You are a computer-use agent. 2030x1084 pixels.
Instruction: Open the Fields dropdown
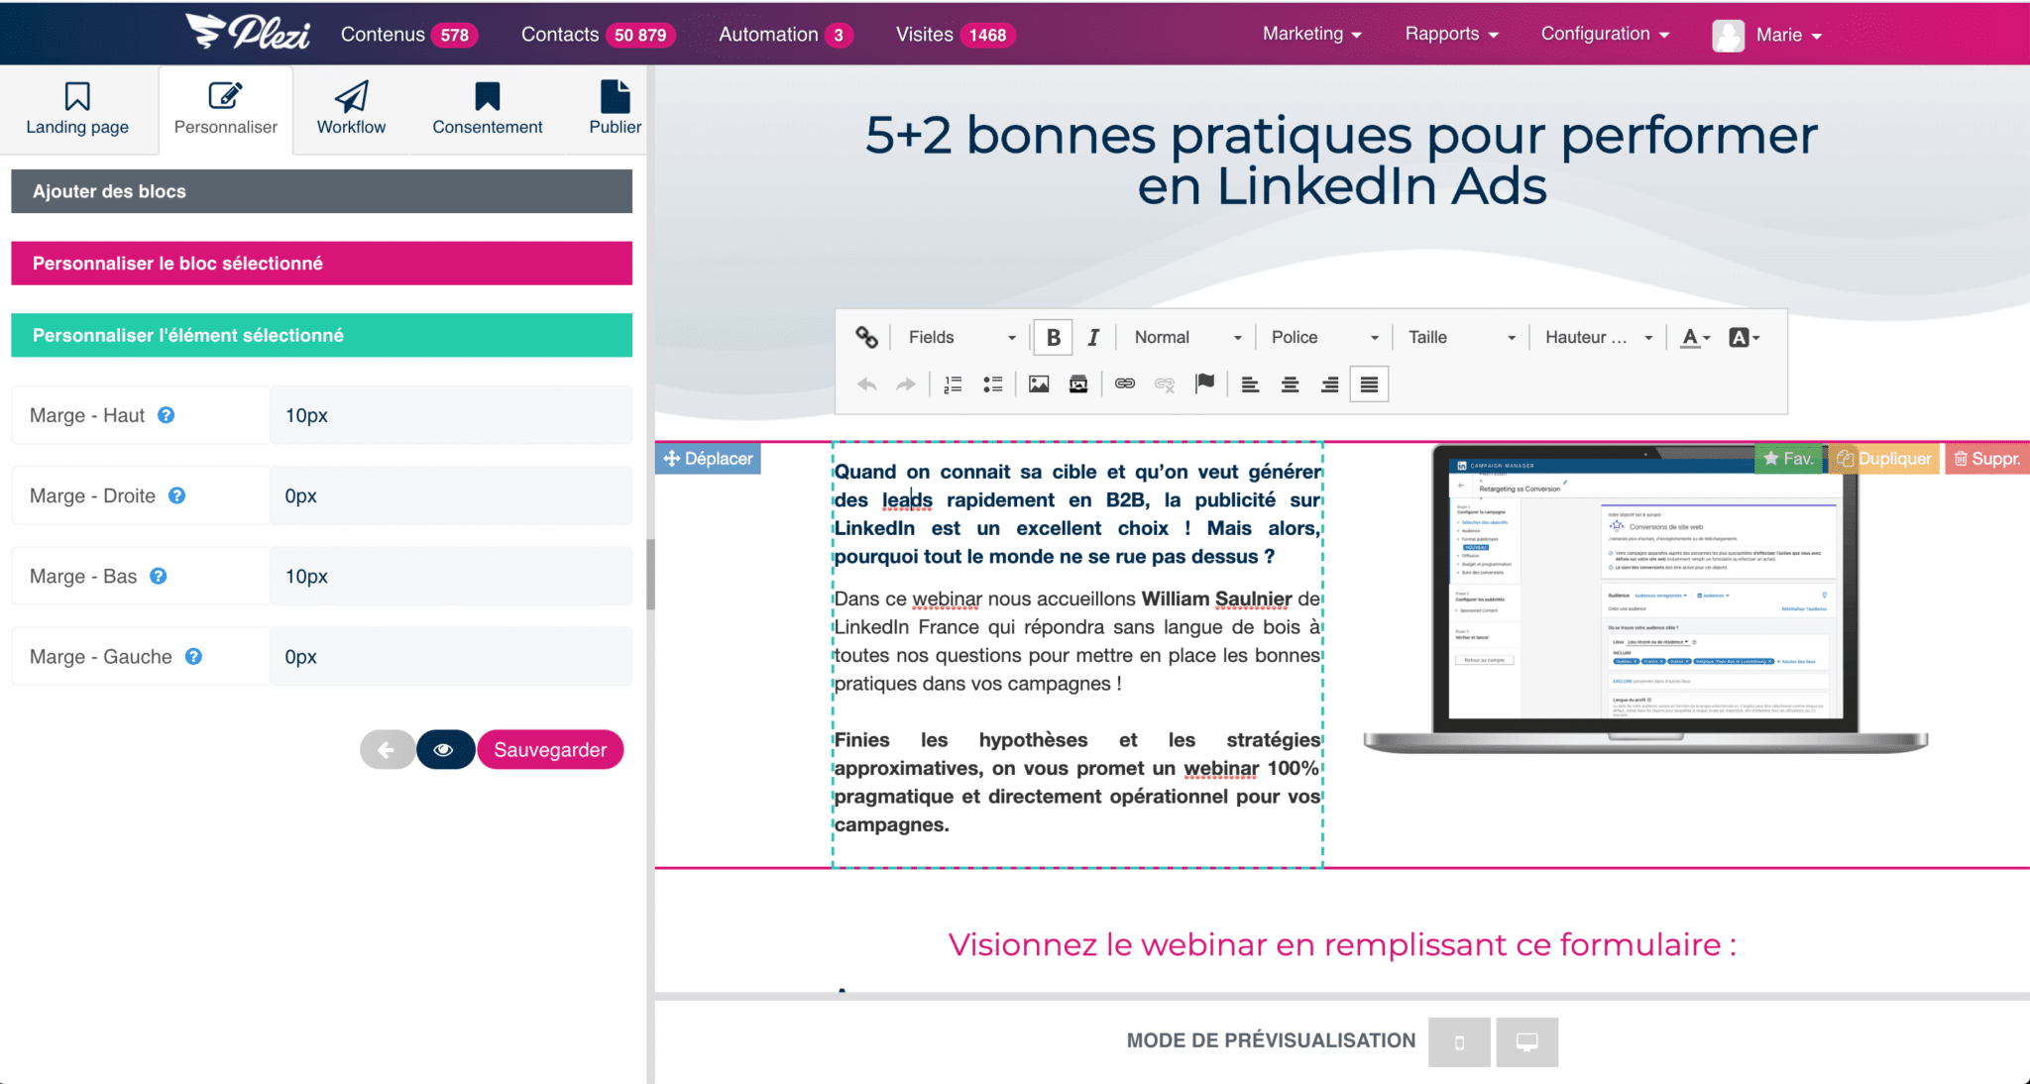tap(960, 337)
